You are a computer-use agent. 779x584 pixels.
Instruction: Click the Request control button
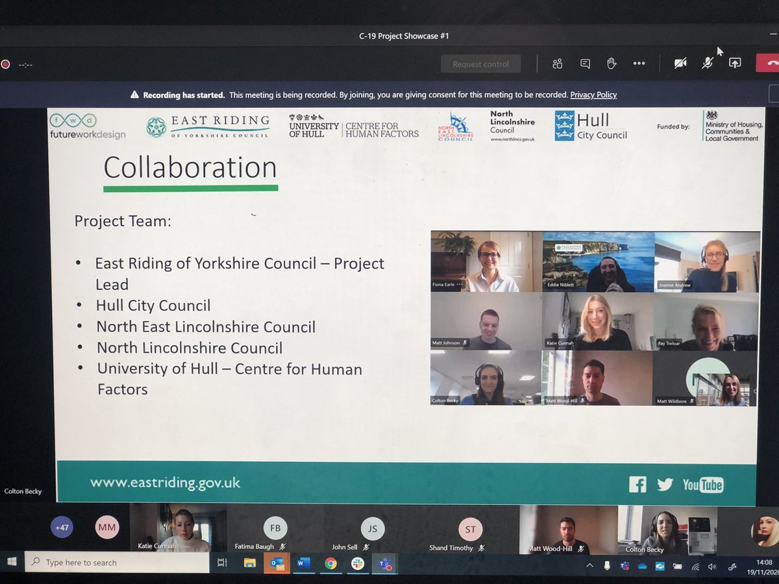[x=480, y=64]
